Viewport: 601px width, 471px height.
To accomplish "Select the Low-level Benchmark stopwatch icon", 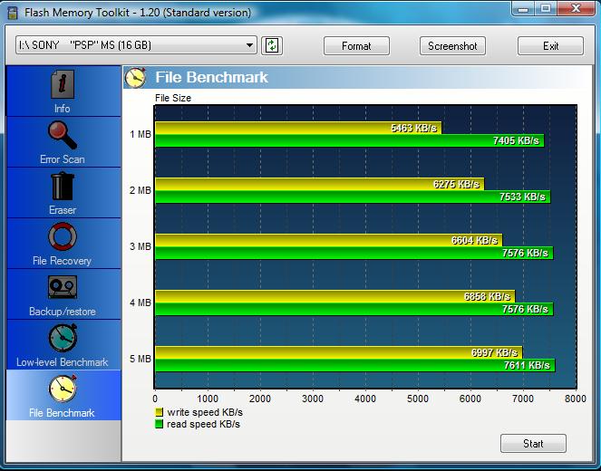I will point(62,339).
